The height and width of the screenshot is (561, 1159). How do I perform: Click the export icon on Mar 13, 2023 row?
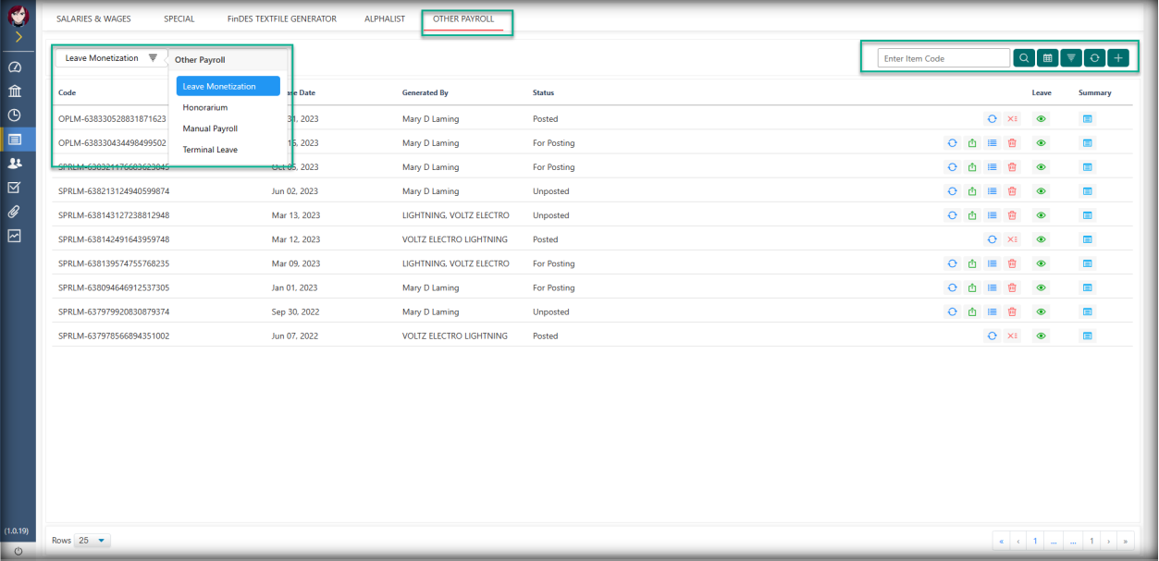pos(971,215)
